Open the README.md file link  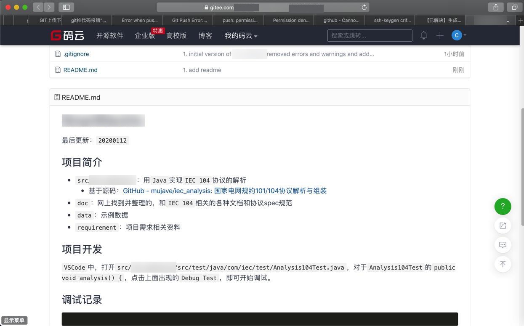[x=80, y=70]
